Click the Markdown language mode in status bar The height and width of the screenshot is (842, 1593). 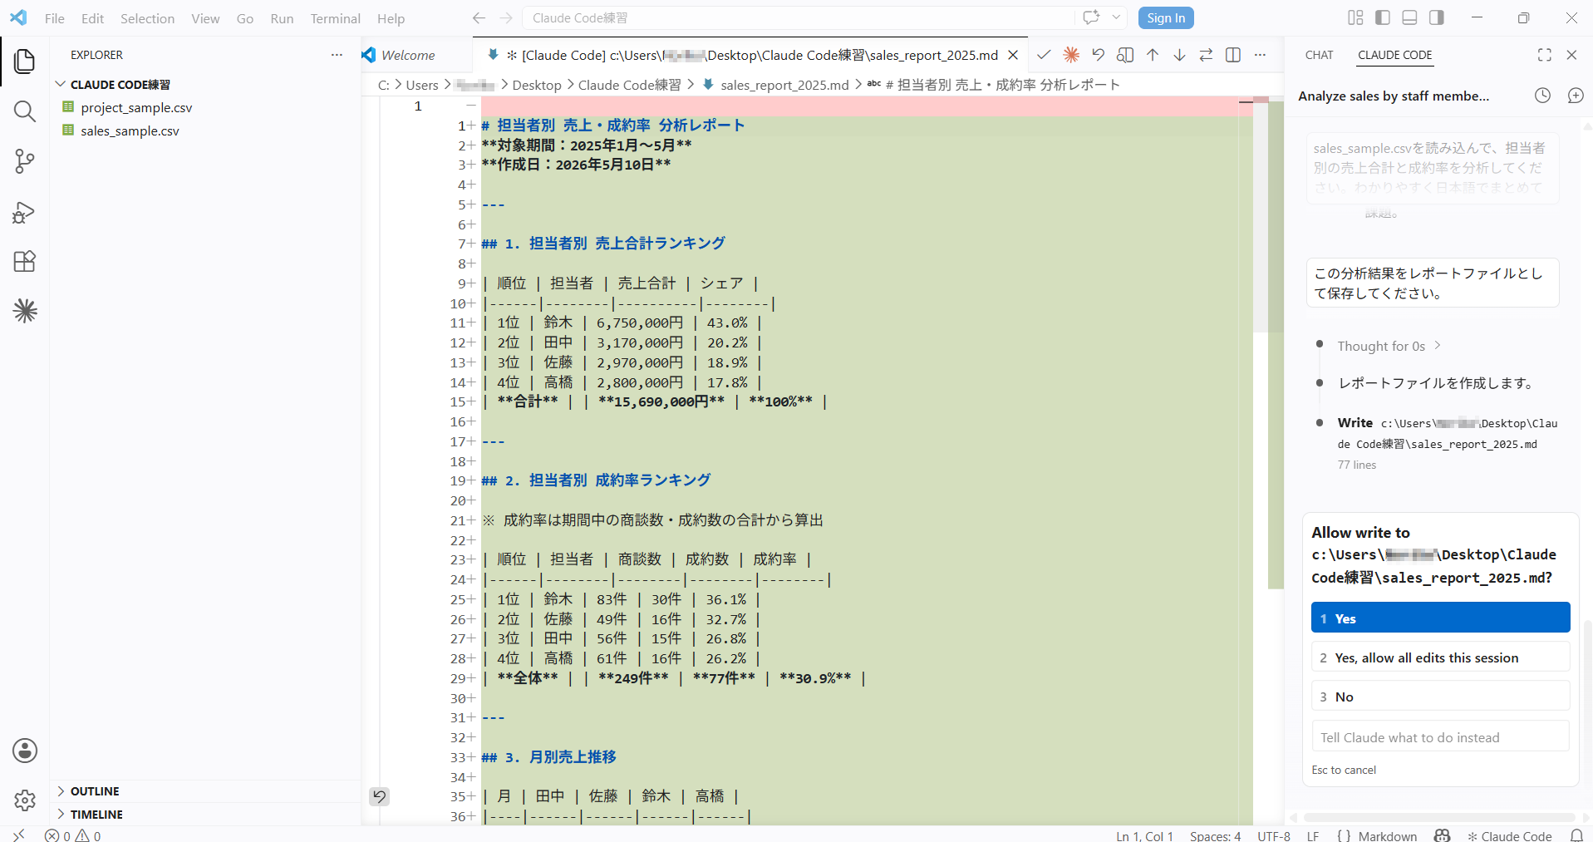point(1387,835)
